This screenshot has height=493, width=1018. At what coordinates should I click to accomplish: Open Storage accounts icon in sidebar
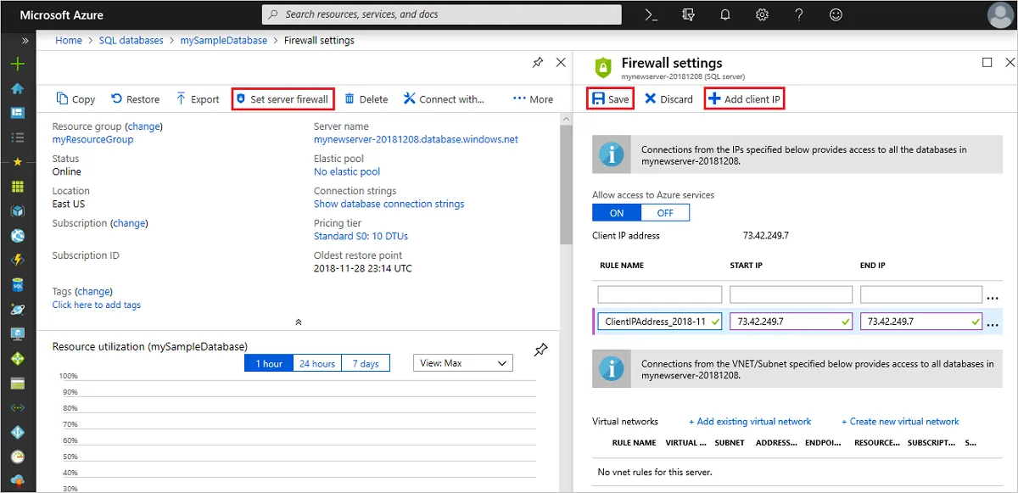17,384
